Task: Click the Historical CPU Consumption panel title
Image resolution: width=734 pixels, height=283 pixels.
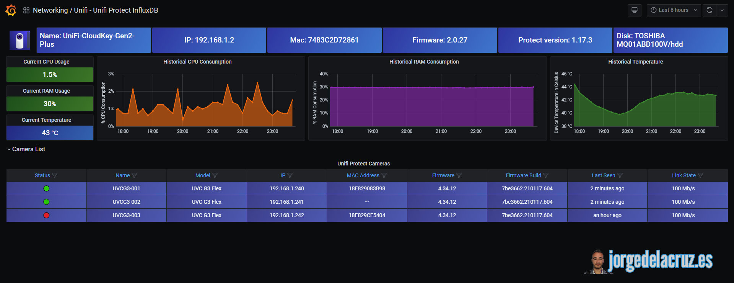Action: [x=197, y=62]
